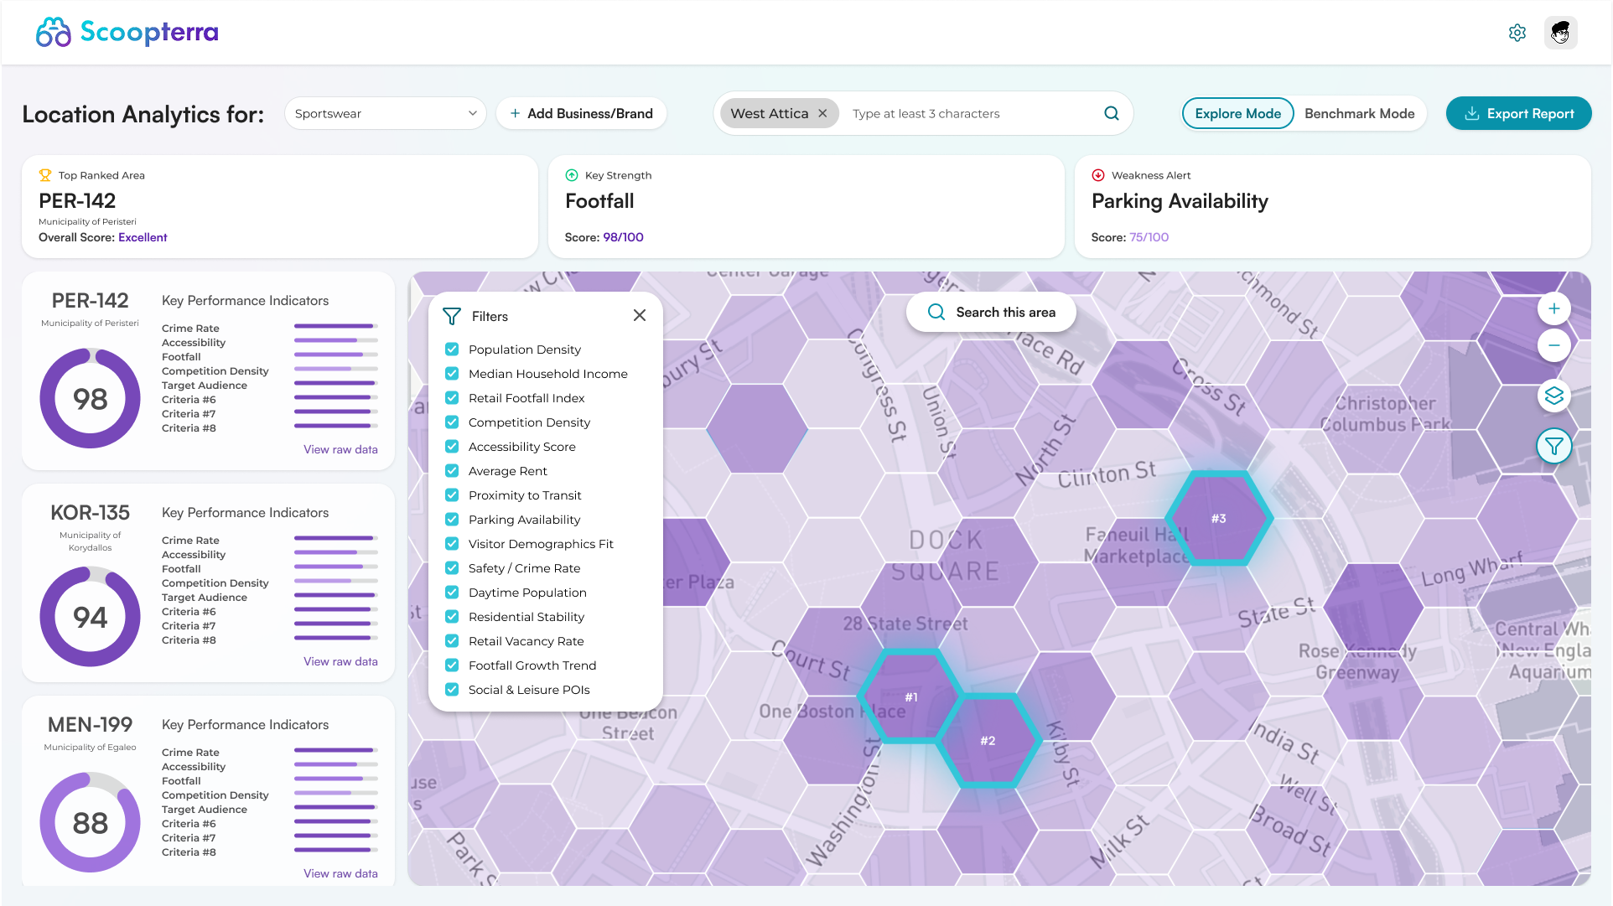Toggle Retail Vacancy Rate checkbox
Image resolution: width=1613 pixels, height=906 pixels.
452,641
